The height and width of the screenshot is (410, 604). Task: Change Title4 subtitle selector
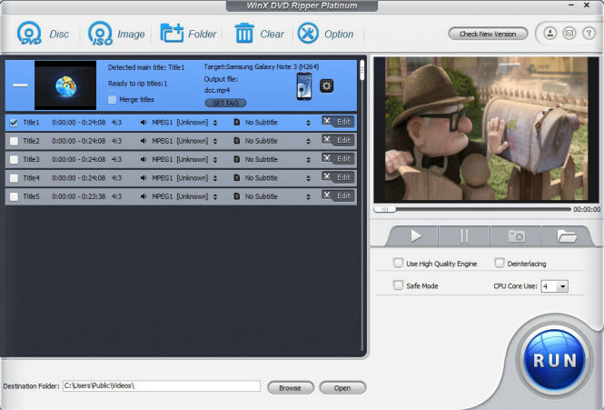(x=308, y=178)
